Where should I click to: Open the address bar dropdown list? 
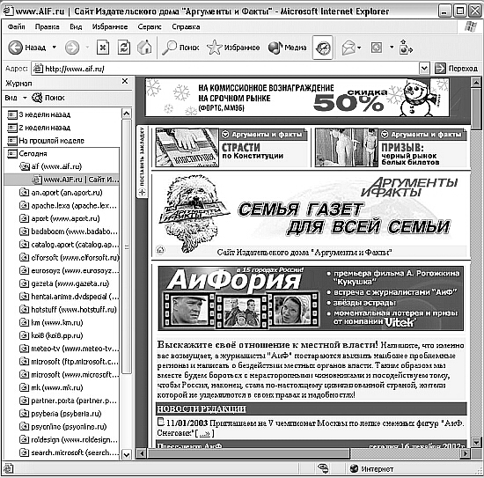(424, 69)
